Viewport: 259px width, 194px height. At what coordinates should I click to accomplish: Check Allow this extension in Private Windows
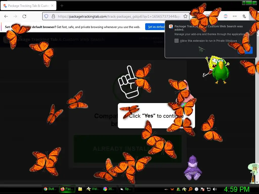(177, 41)
